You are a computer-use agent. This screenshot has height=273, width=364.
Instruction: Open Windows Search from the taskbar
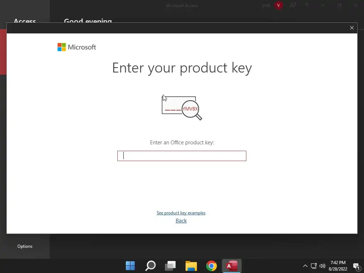point(150,266)
